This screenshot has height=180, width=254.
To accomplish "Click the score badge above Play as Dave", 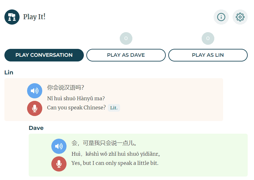I will (x=126, y=38).
